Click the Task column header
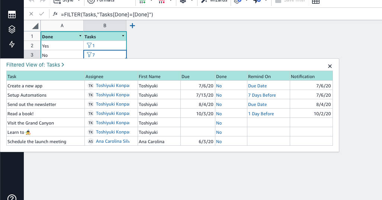This screenshot has width=382, height=200. pos(45,76)
